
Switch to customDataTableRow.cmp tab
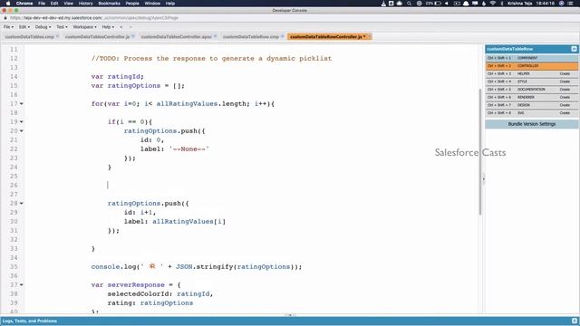(251, 36)
